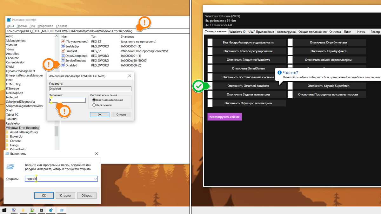The width and height of the screenshot is (381, 214).
Task: Select the Шестнадцатеричная radio button
Action: click(94, 100)
